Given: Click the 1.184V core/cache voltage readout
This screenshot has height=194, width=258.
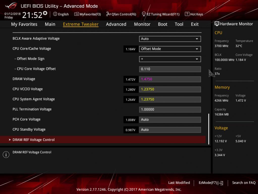Looking at the screenshot, I should tap(131, 49).
